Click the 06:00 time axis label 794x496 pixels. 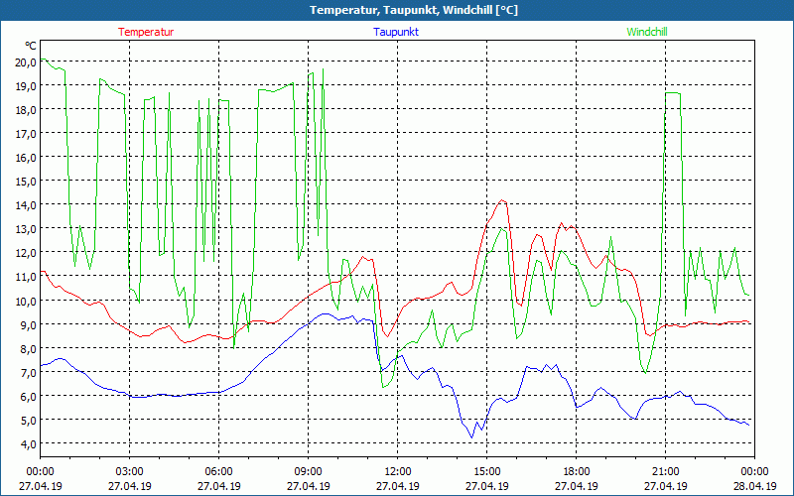(218, 472)
